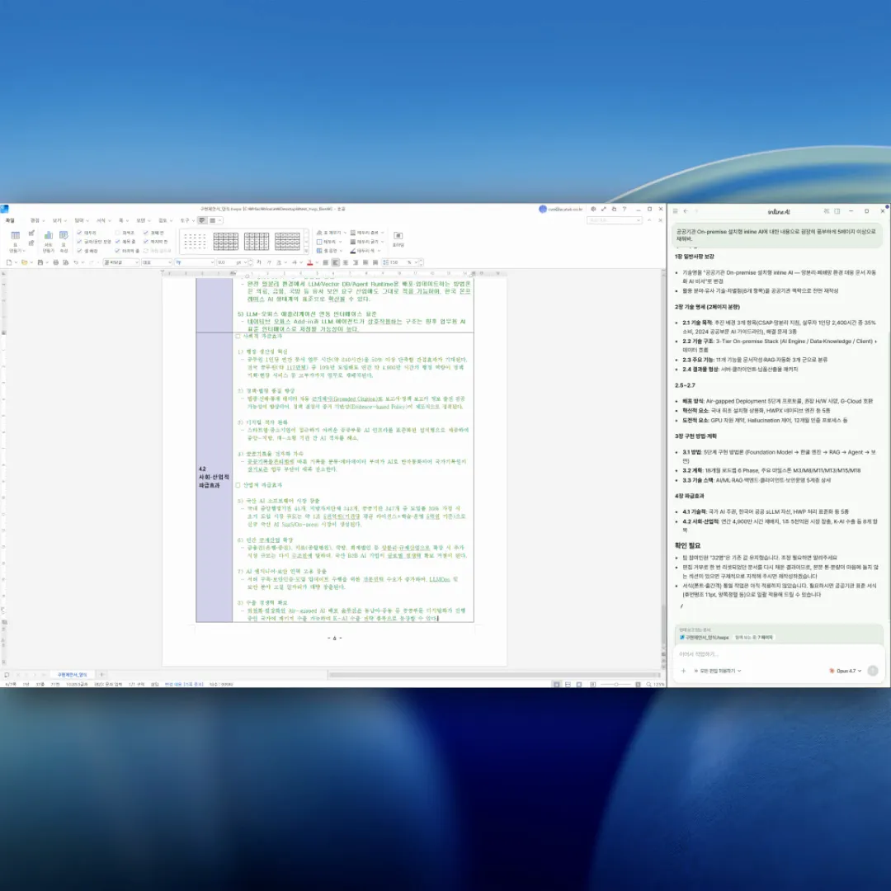Screen dimensions: 891x891
Task: Click the print icon in the toolbar
Action: point(55,262)
